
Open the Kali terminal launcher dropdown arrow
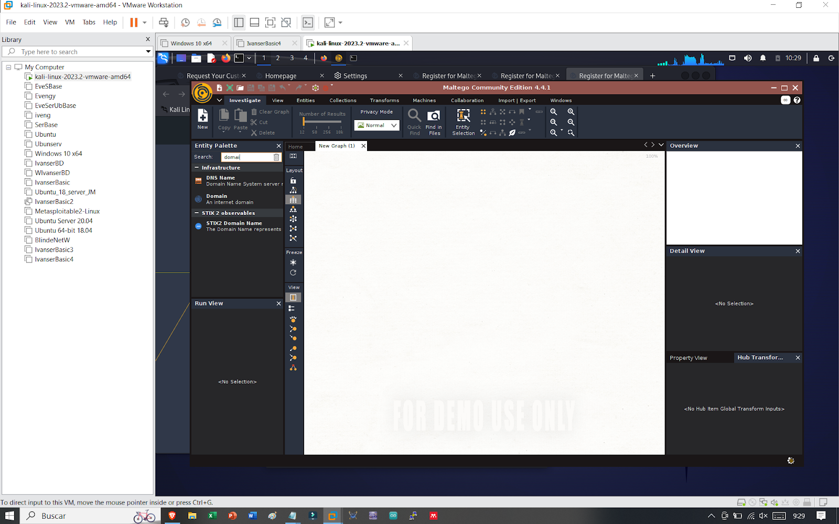tap(249, 58)
